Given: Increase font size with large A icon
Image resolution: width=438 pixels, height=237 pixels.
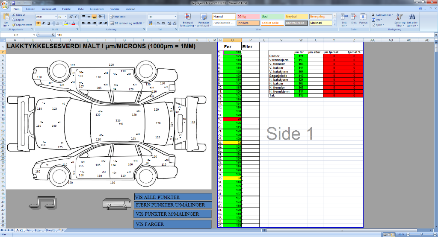Looking at the screenshot, I should (71, 17).
